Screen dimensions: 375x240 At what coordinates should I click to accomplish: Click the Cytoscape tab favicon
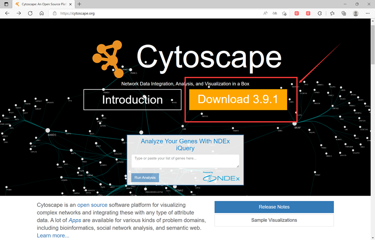[17, 4]
